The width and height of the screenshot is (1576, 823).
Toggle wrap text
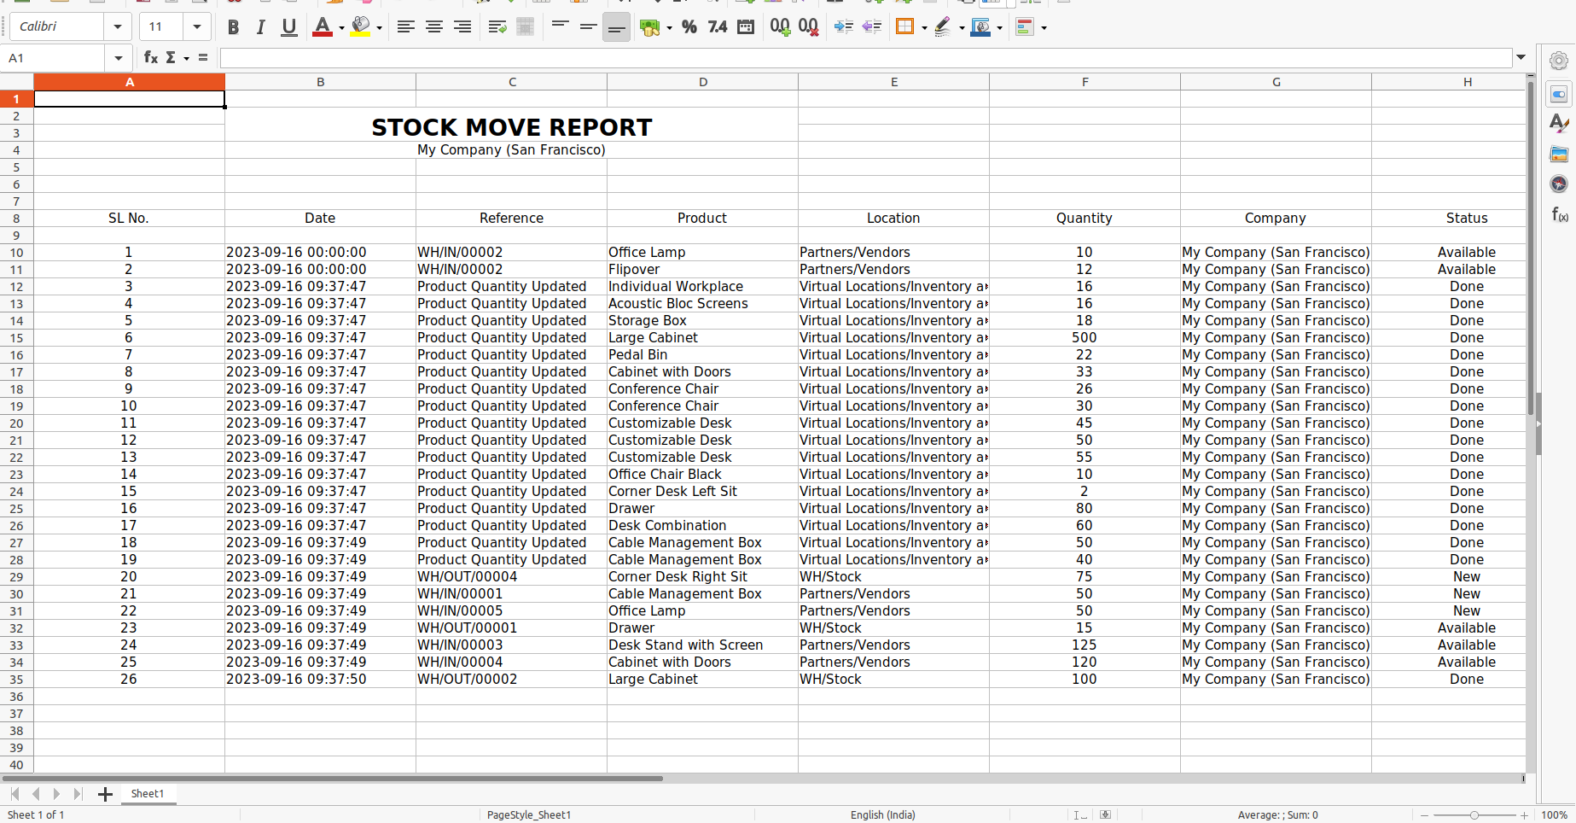click(x=497, y=27)
